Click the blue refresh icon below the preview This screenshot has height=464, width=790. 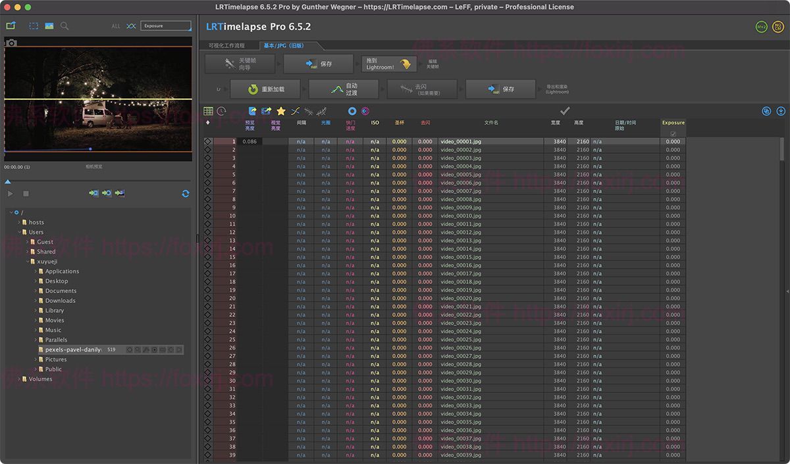click(186, 193)
